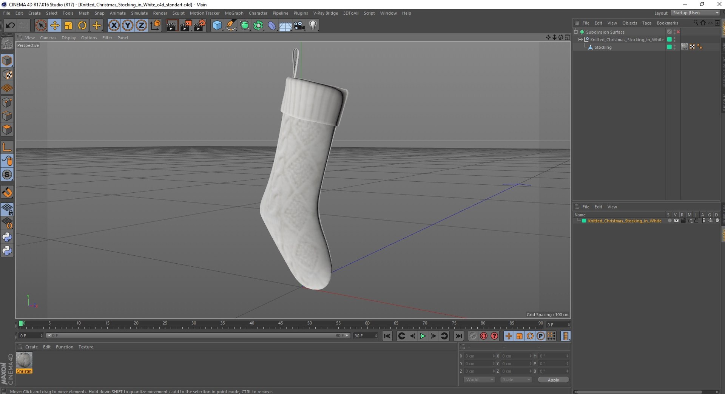Toggle Enable Snap magnet icon
The image size is (725, 394).
pos(7,193)
